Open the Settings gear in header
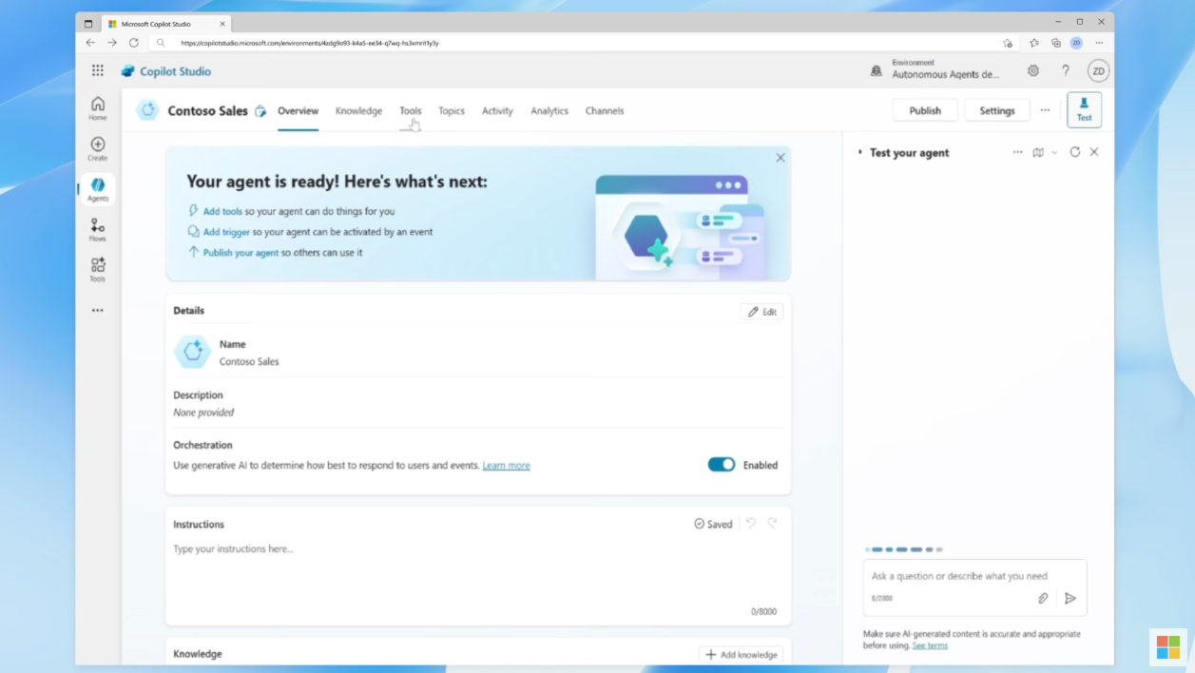1195x673 pixels. coord(1033,70)
